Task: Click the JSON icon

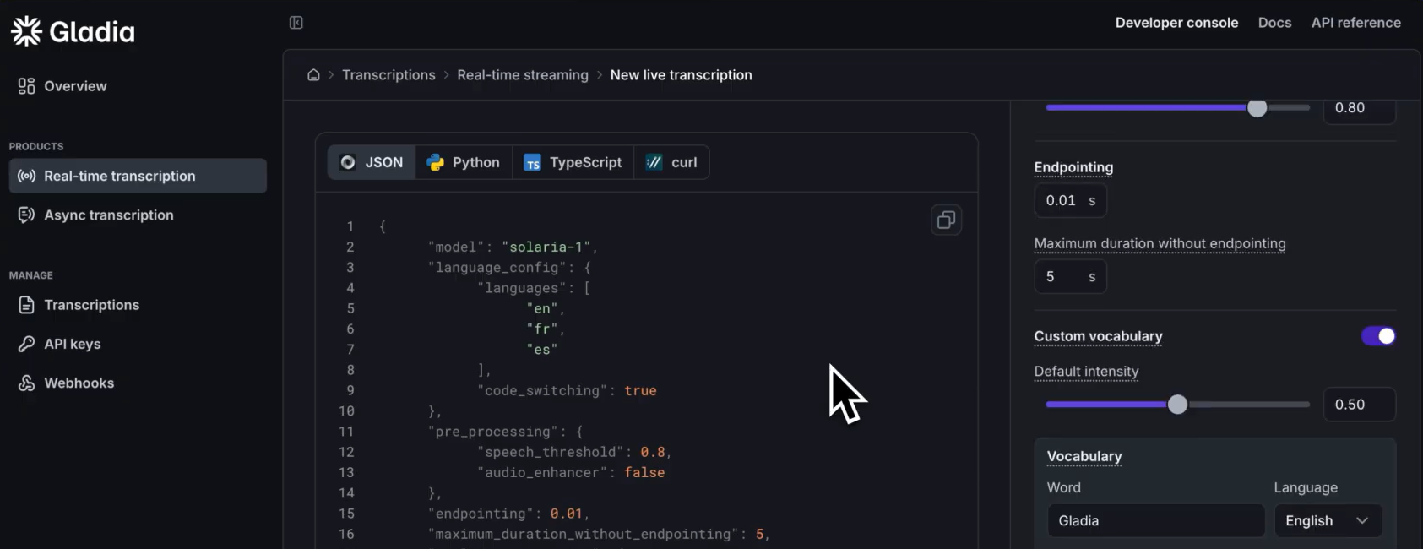Action: 348,162
